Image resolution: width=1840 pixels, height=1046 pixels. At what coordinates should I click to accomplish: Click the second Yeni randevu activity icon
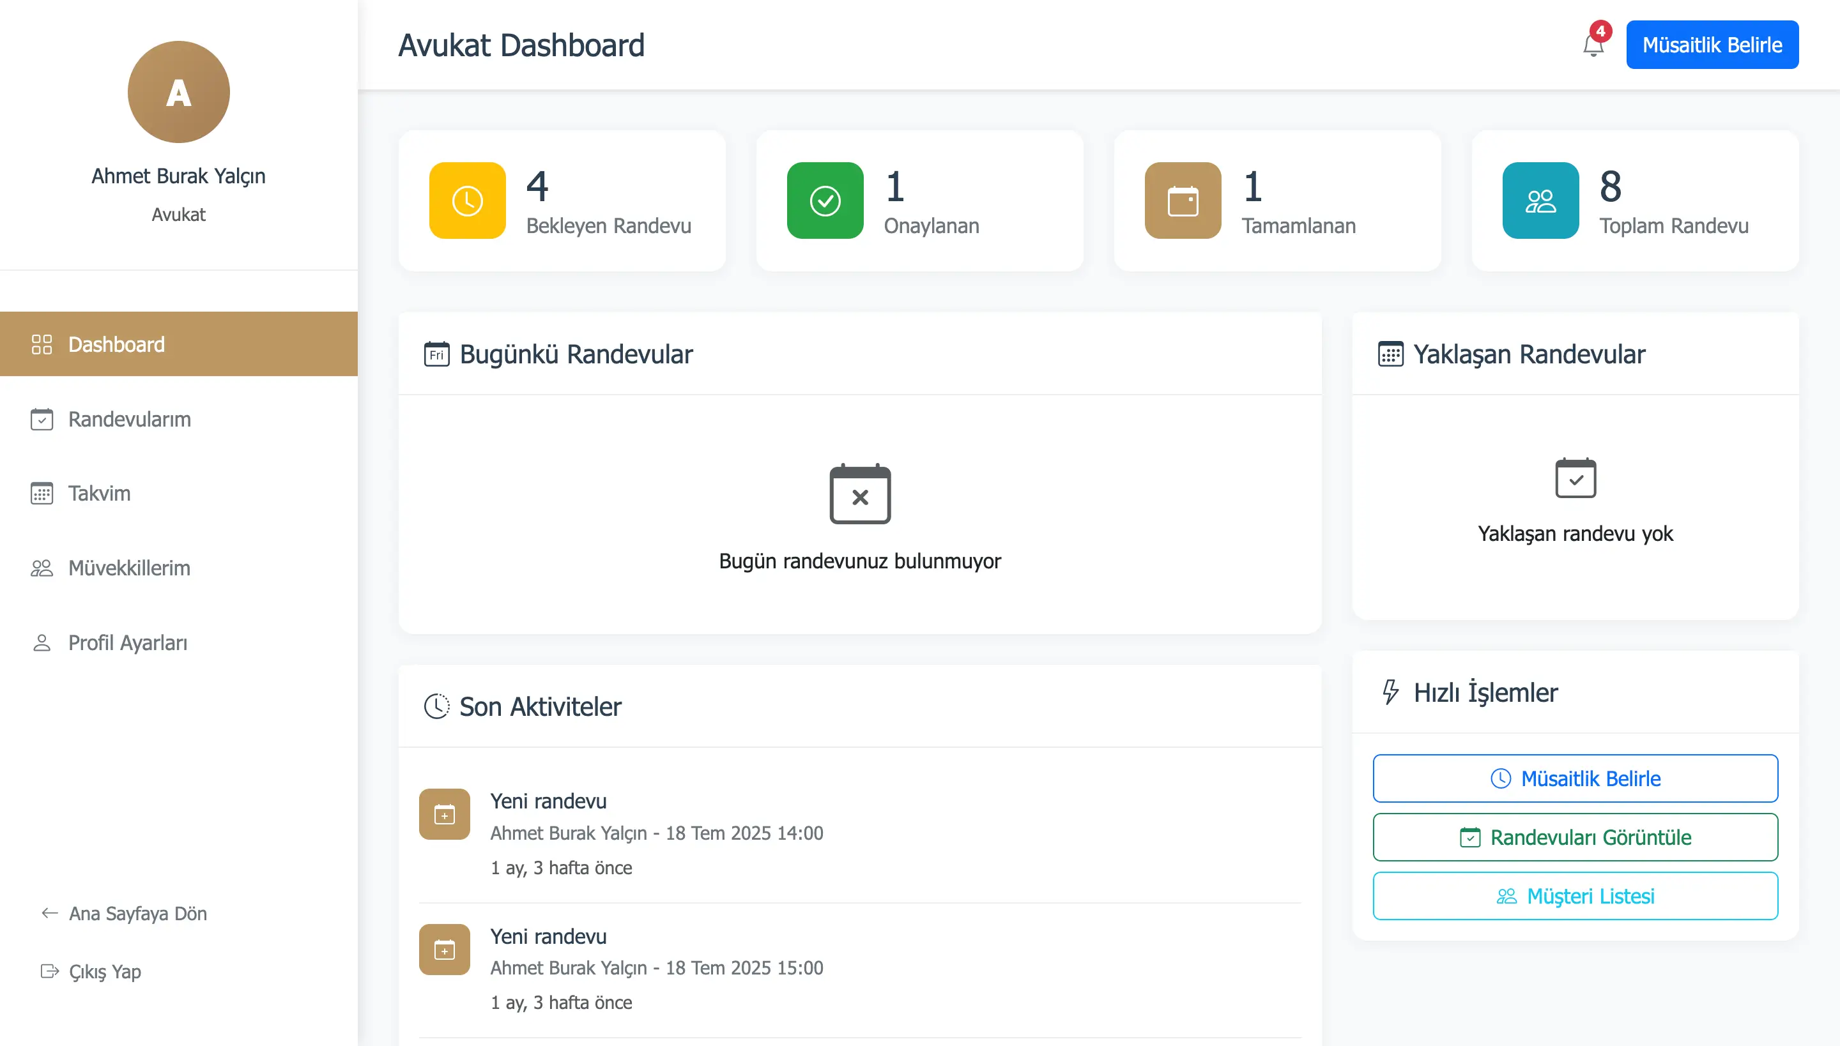[444, 949]
